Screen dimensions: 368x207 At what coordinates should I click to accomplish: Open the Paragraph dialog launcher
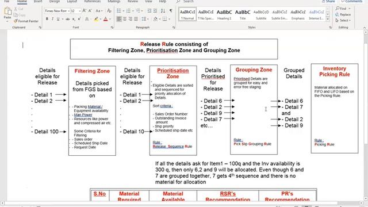point(174,28)
